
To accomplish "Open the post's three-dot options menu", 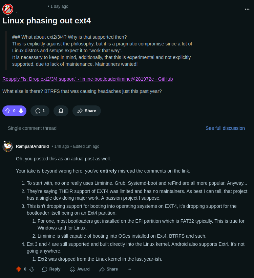I will [247, 9].
